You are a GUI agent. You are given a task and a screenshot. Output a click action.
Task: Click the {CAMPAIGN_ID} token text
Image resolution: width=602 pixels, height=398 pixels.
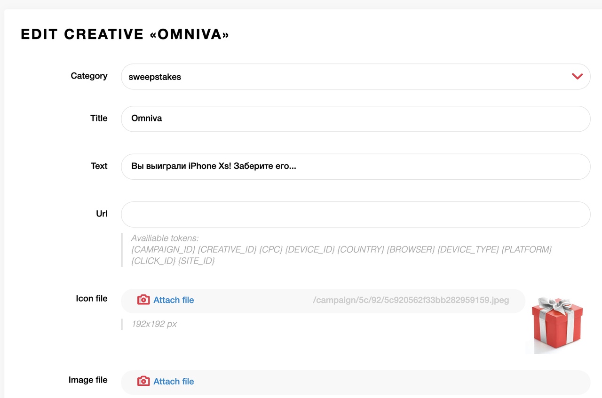(163, 249)
